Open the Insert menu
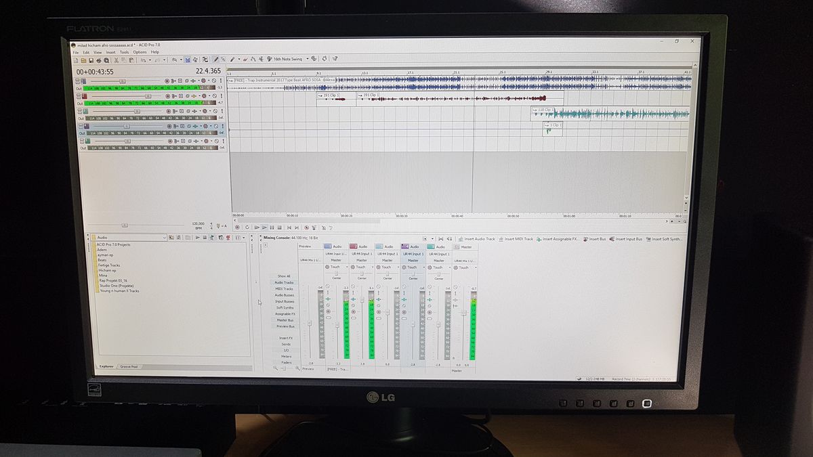Viewport: 813px width, 457px height. pos(110,52)
